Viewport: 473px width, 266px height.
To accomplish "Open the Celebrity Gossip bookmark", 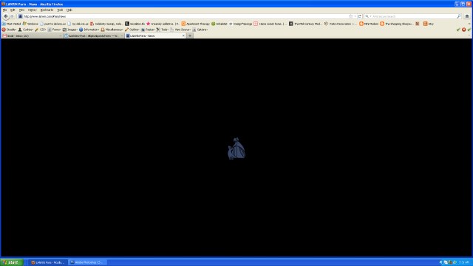I will 106,24.
